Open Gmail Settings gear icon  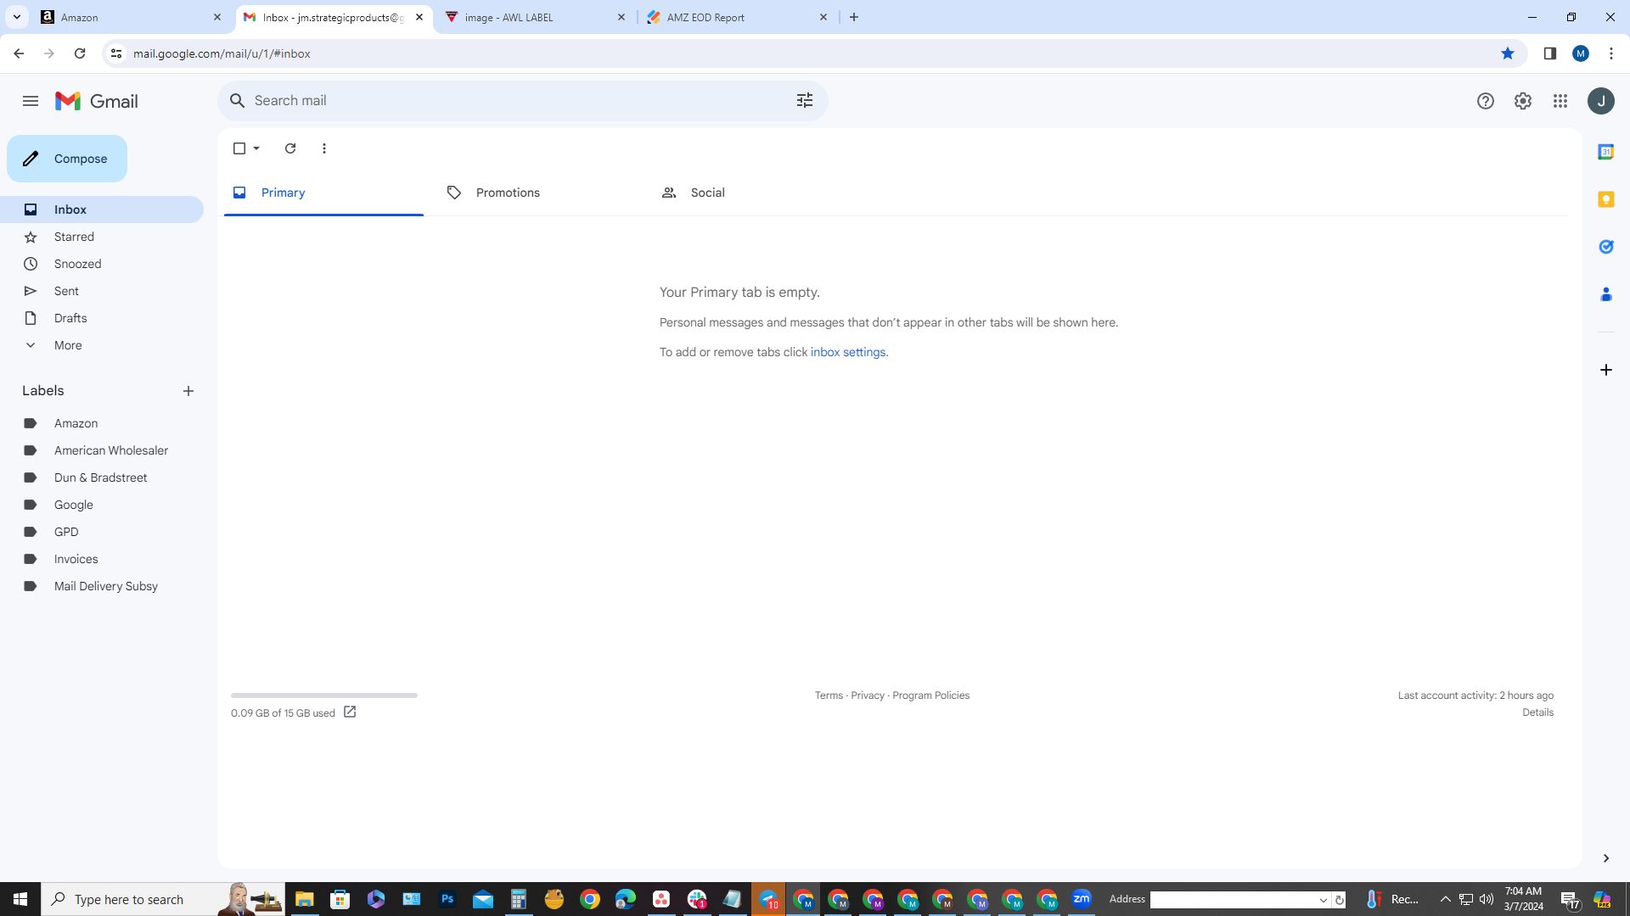click(1522, 101)
